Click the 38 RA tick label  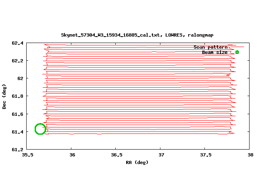pyautogui.click(x=250, y=155)
